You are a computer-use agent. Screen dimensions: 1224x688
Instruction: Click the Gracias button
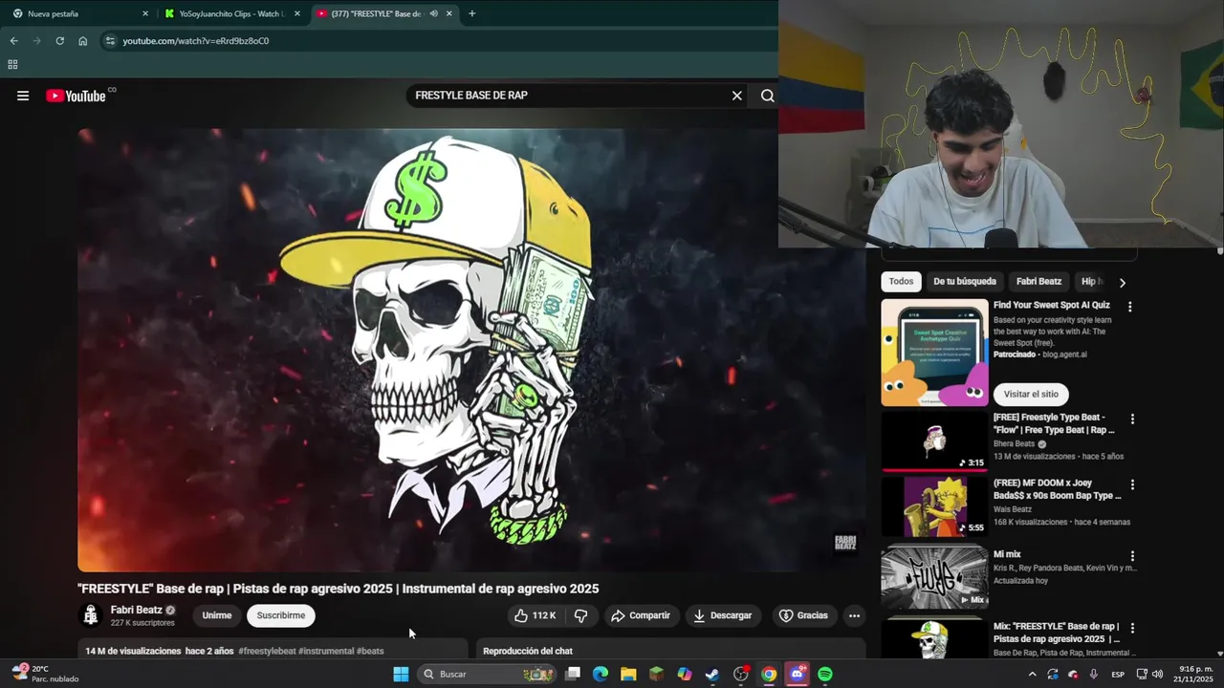click(x=803, y=615)
